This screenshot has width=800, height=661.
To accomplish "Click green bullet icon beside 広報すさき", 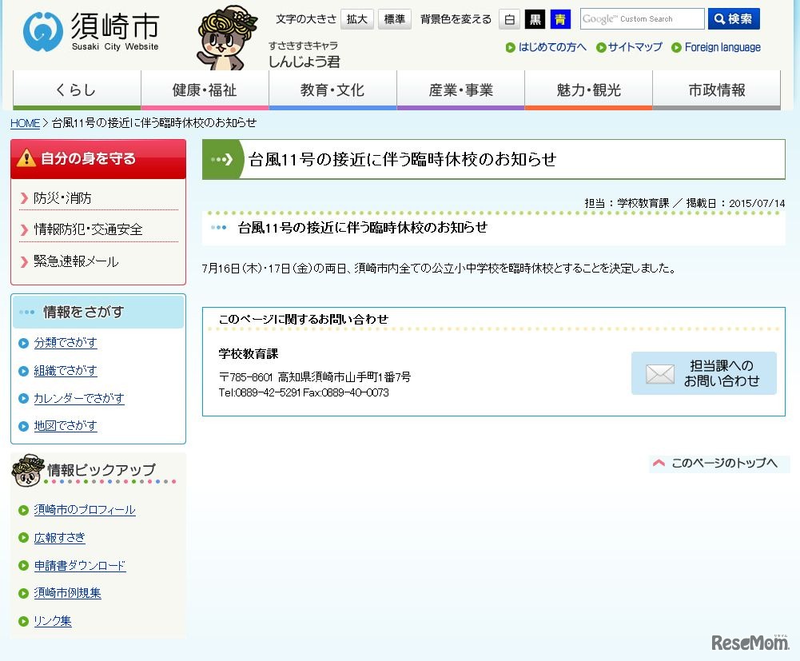I will [x=23, y=537].
